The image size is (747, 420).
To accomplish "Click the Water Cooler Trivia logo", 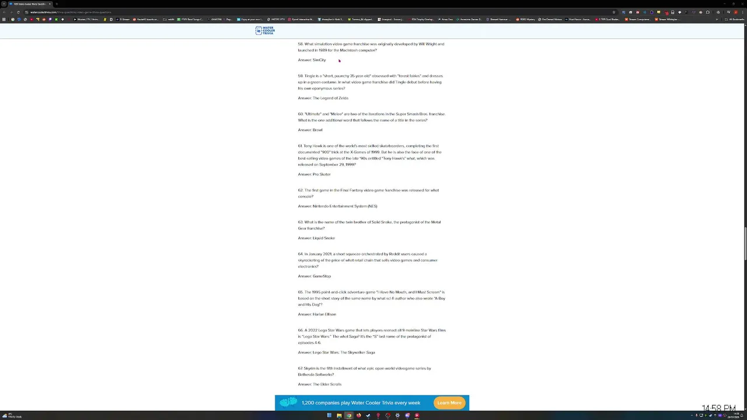I will 265,30.
